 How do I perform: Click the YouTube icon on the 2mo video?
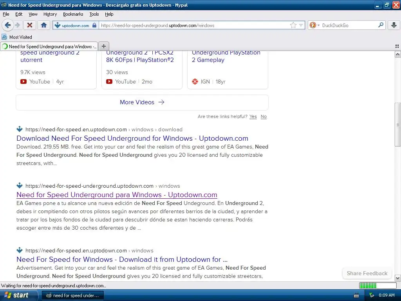pos(109,82)
